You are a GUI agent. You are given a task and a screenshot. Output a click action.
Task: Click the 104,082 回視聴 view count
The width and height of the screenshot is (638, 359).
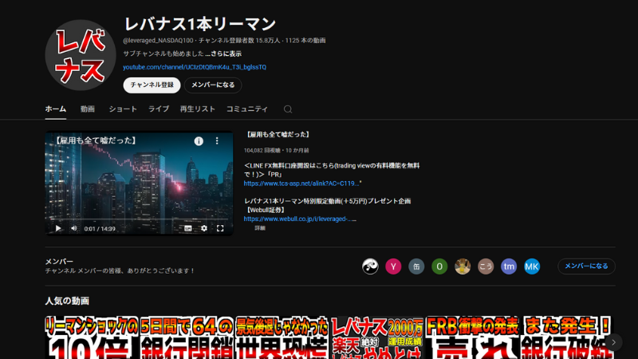pyautogui.click(x=262, y=151)
